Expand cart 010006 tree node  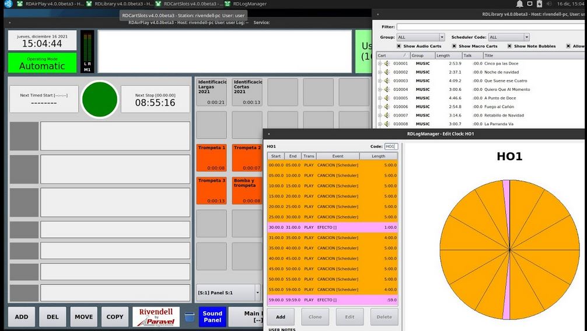pyautogui.click(x=380, y=107)
